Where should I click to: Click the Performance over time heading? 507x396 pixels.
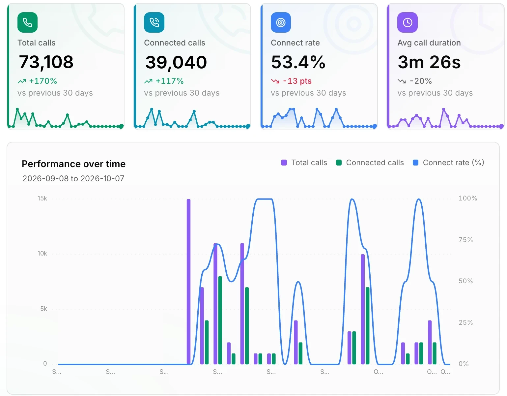73,164
